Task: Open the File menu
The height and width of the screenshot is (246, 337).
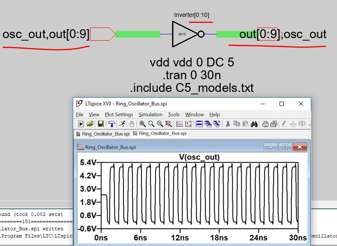Action: click(79, 114)
